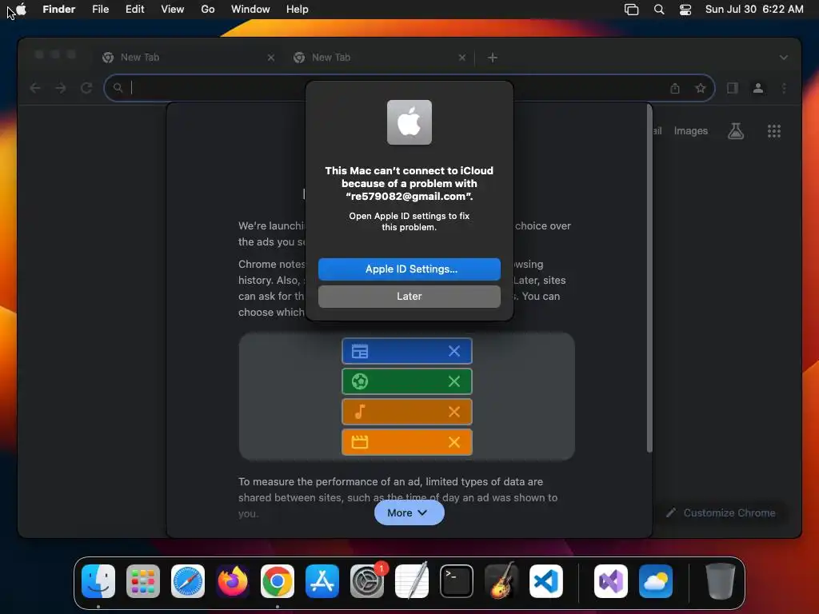Bookmark this tab with the star icon
This screenshot has width=819, height=614.
(x=701, y=88)
